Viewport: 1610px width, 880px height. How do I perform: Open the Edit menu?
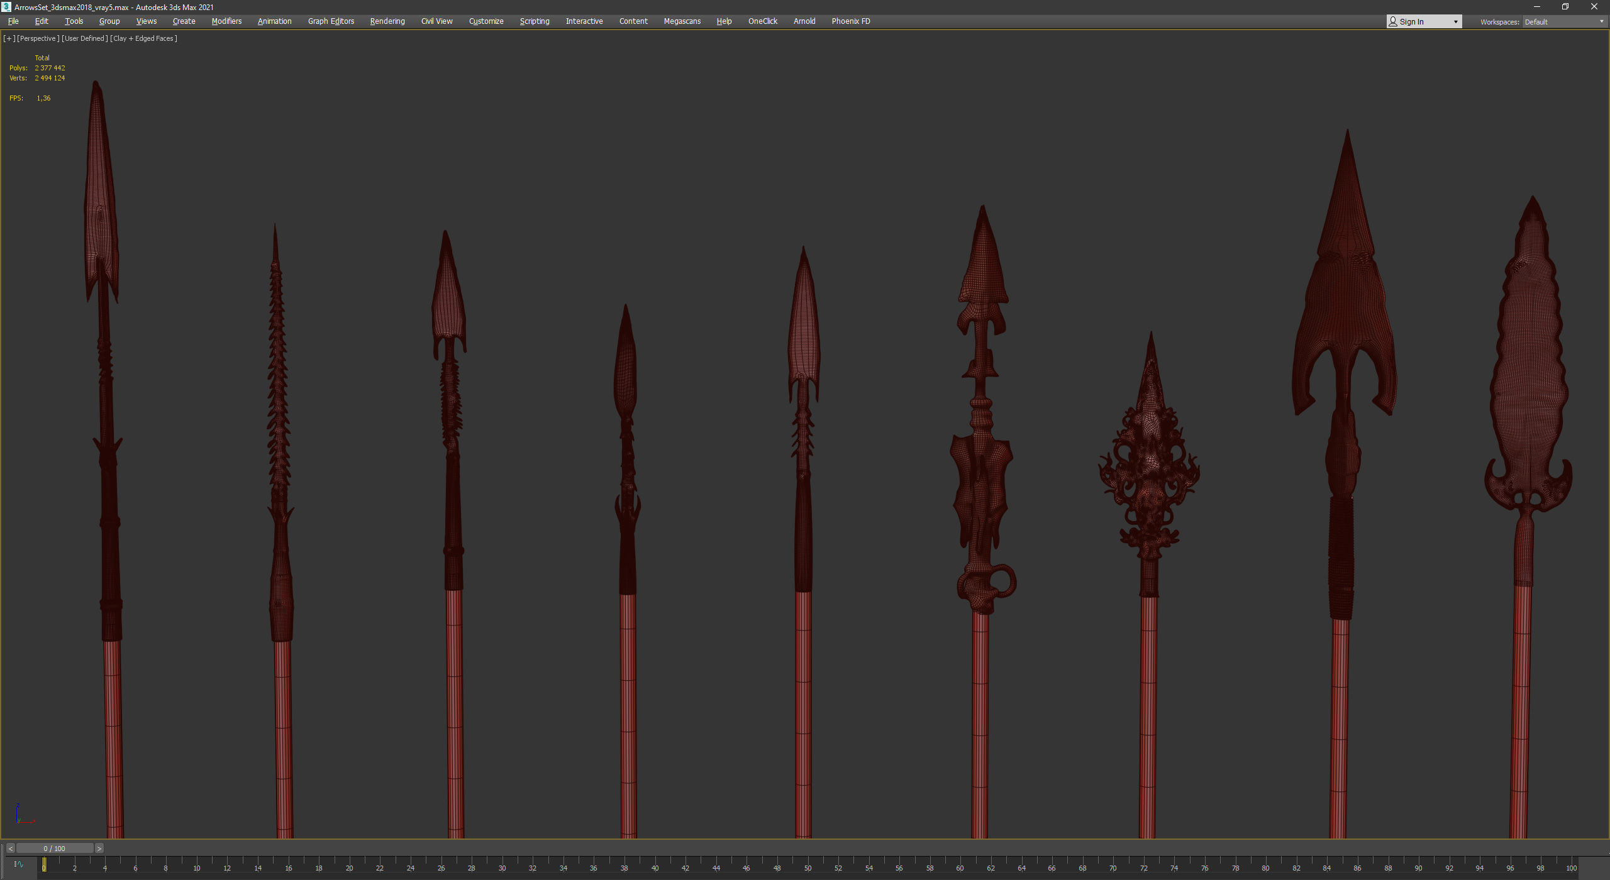(x=42, y=21)
